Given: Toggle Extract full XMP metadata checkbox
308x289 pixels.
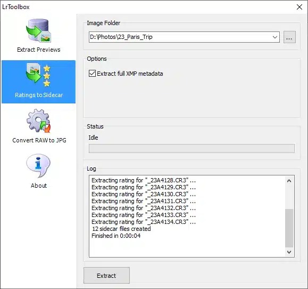Looking at the screenshot, I should [92, 74].
